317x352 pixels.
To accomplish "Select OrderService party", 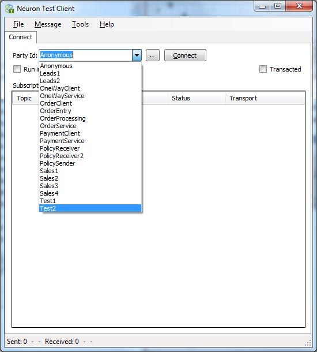I will tap(90, 126).
